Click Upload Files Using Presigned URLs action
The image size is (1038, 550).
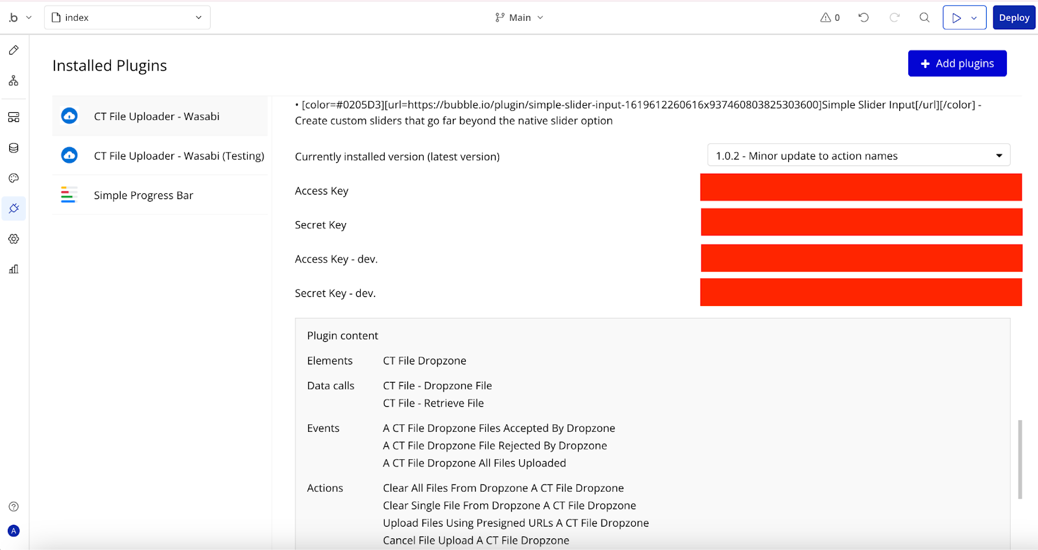[516, 523]
